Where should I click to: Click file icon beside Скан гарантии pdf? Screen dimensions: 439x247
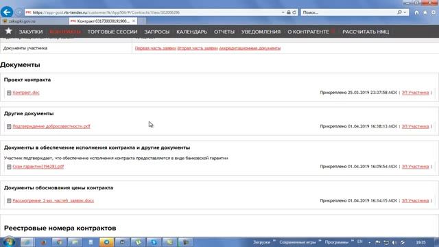click(x=9, y=167)
